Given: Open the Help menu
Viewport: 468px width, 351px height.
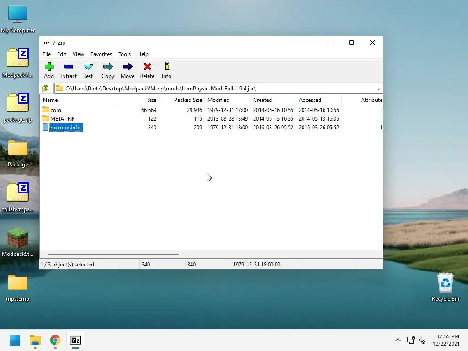Looking at the screenshot, I should (x=143, y=54).
